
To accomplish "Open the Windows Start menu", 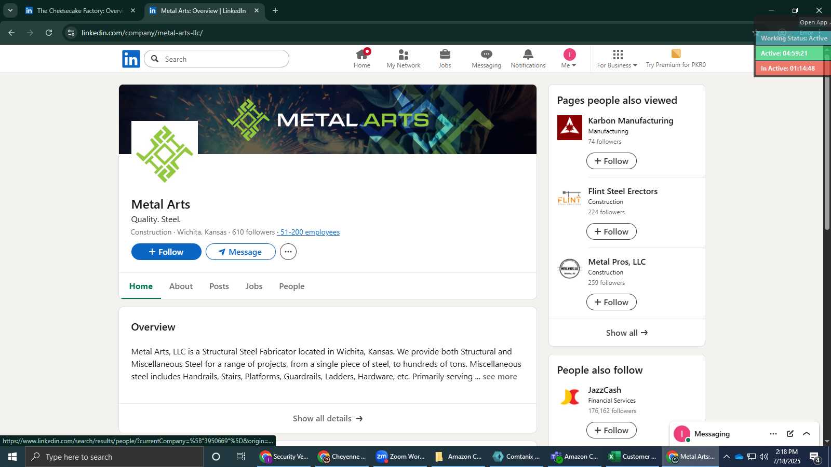I will click(12, 457).
